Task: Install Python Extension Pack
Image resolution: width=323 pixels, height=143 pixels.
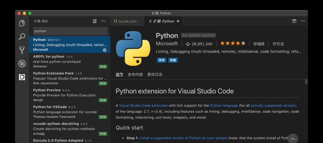Action: point(103,83)
